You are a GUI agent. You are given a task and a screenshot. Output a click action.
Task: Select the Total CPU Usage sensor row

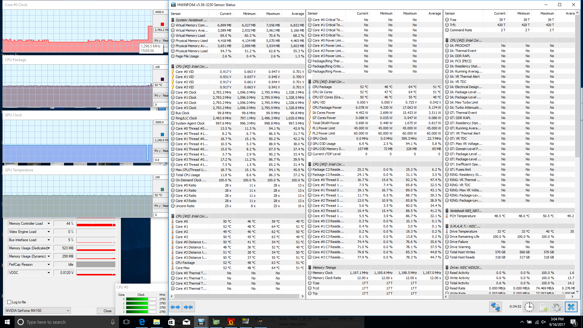tap(237, 175)
